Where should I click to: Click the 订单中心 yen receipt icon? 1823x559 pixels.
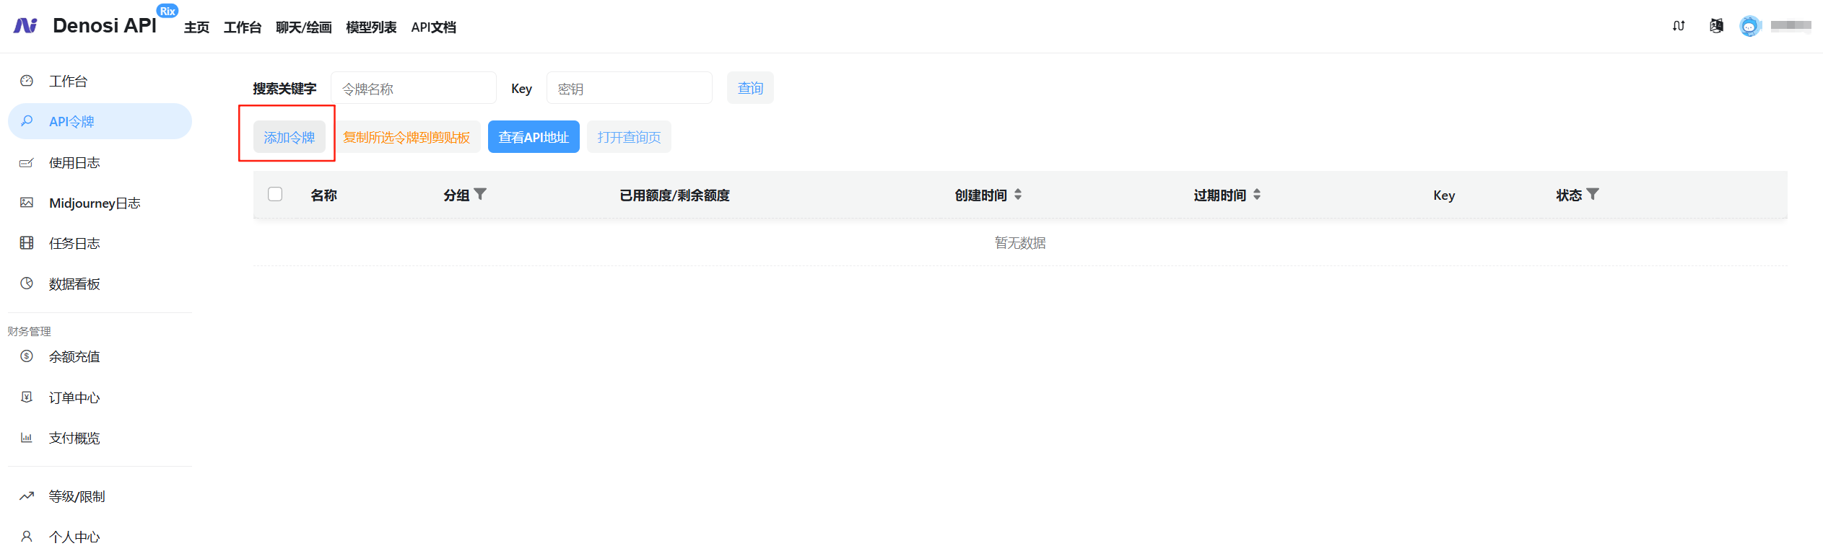click(x=27, y=397)
